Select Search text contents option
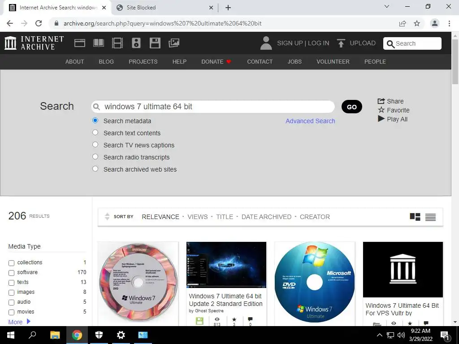Viewport: 459px width, 344px height. 95,132
